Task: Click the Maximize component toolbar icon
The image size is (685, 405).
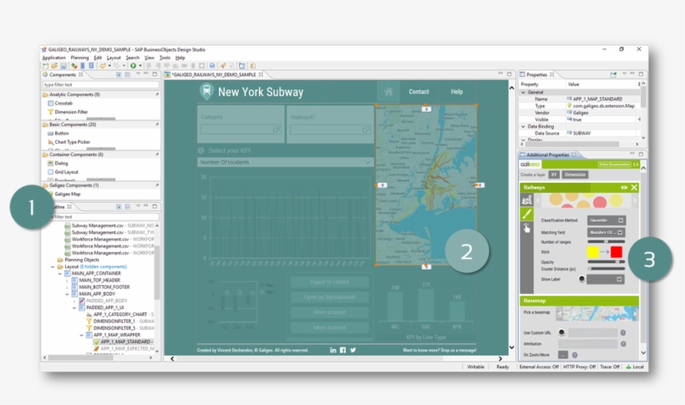Action: (202, 65)
